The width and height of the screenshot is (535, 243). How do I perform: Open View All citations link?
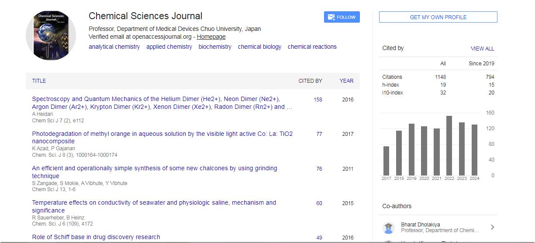(482, 49)
